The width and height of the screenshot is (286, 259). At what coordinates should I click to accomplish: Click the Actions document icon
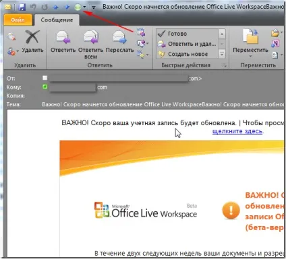(275, 54)
